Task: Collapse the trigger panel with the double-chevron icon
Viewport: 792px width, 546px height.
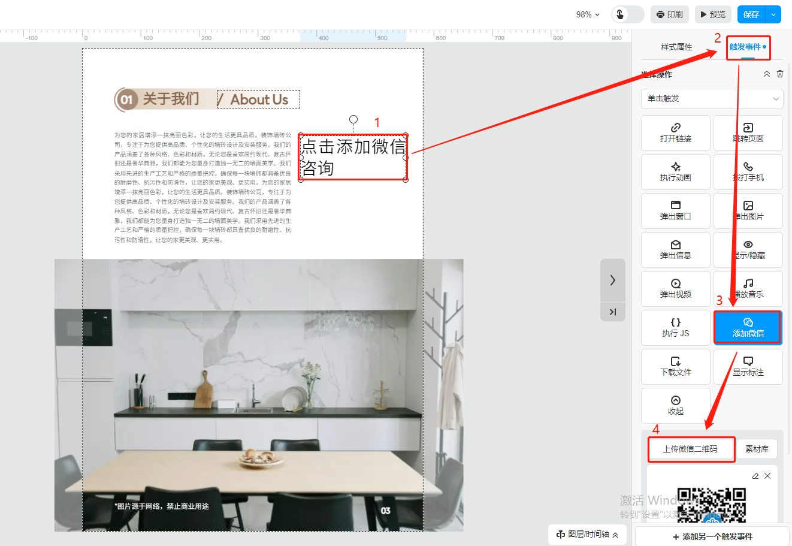Action: (766, 74)
